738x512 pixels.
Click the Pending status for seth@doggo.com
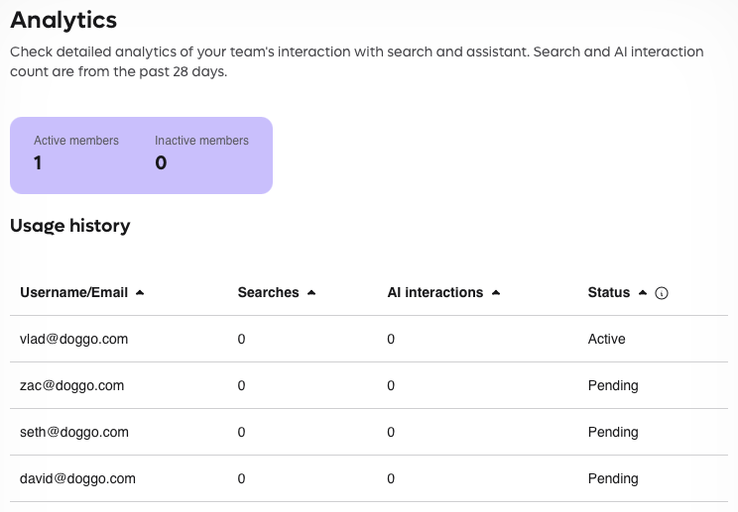pyautogui.click(x=613, y=432)
